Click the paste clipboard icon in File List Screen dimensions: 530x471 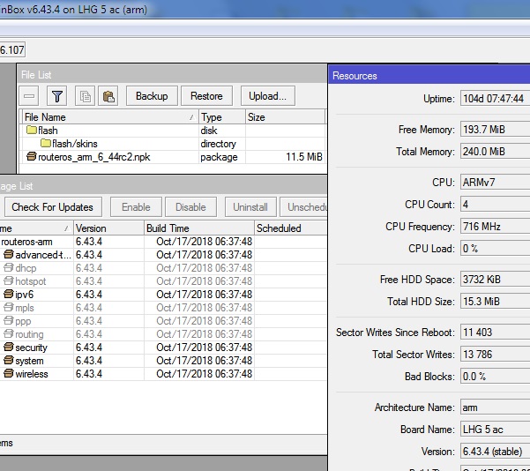(108, 96)
